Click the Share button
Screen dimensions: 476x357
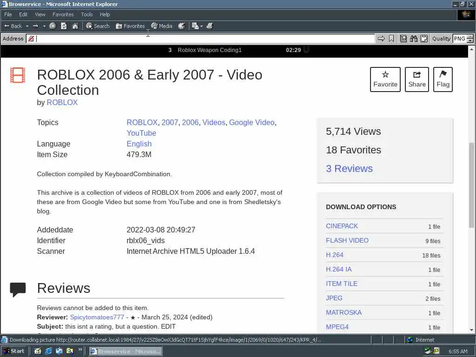(417, 79)
